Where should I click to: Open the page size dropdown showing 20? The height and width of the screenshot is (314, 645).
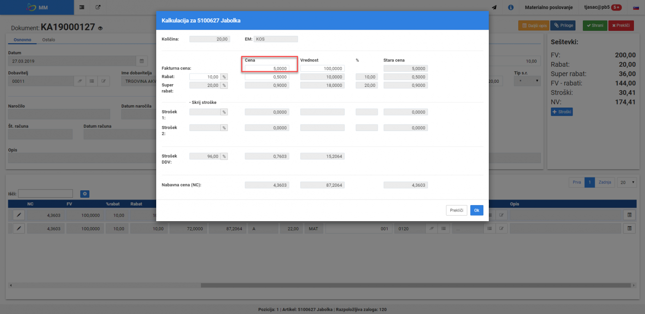[x=627, y=182]
